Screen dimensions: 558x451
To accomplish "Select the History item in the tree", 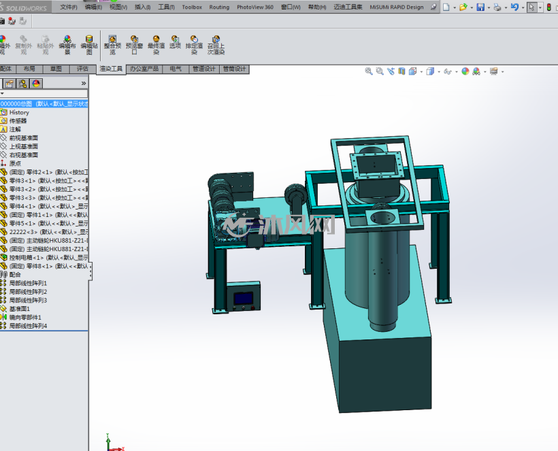I will (19, 112).
